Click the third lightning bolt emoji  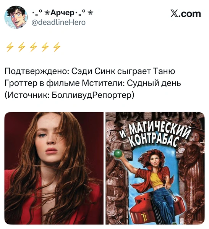(33, 47)
